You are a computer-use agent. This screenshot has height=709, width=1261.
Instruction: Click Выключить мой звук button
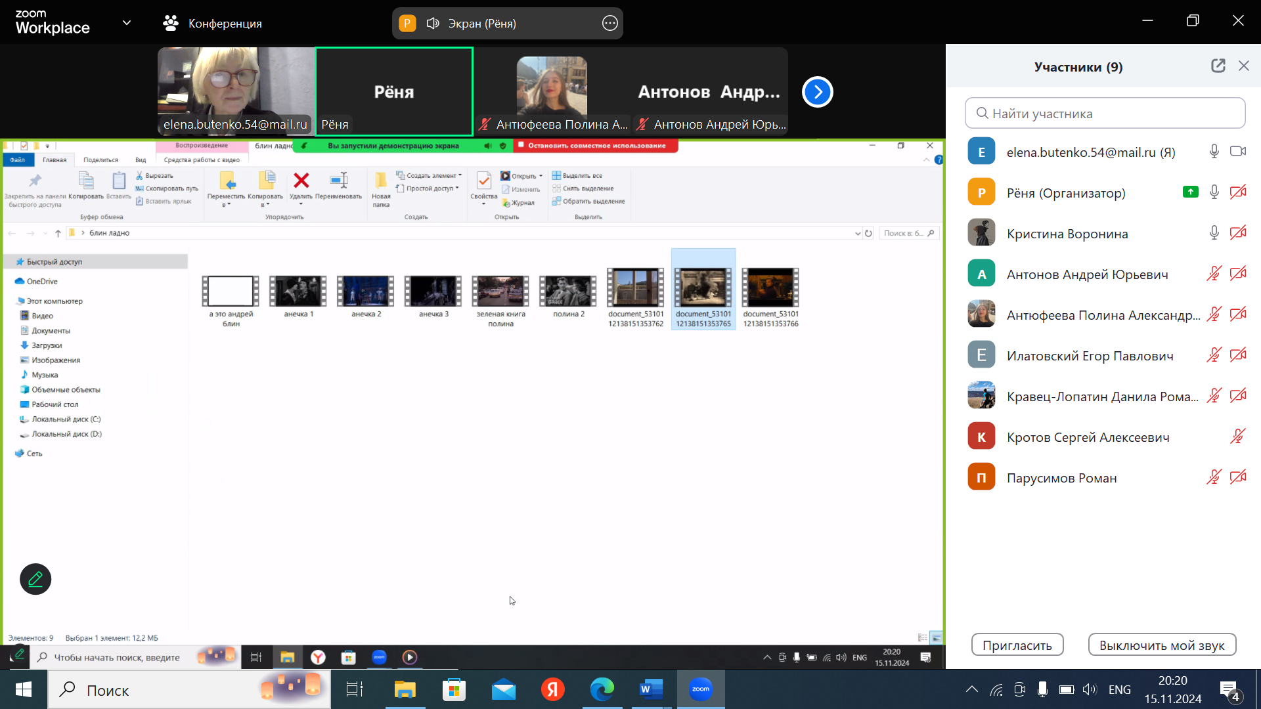pyautogui.click(x=1162, y=645)
